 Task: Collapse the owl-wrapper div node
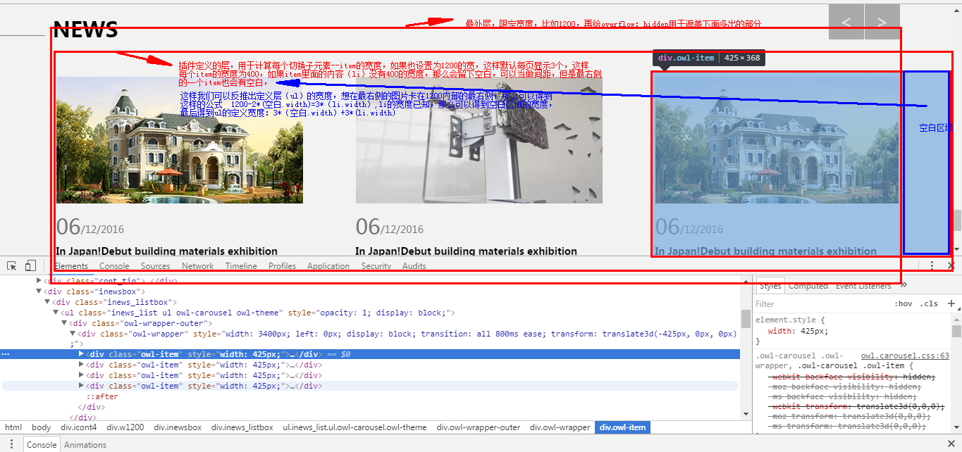coord(73,334)
